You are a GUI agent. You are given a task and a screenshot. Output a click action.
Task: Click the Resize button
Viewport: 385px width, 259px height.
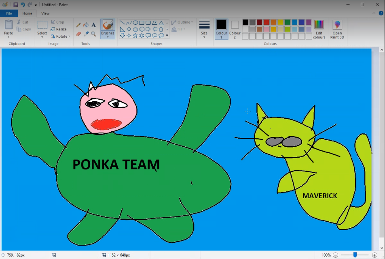click(x=59, y=29)
